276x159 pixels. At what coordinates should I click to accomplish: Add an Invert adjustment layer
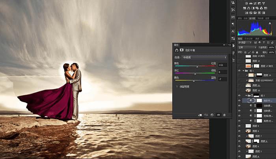(246, 13)
